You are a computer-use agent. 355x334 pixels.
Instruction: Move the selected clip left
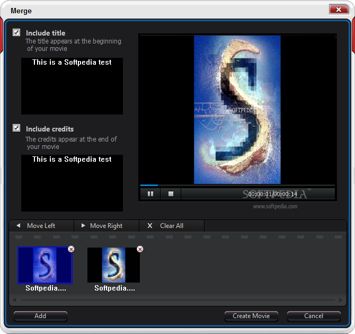pos(41,226)
